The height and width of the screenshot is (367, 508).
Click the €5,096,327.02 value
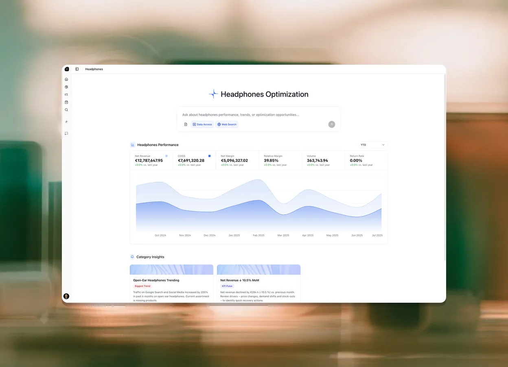click(x=234, y=160)
